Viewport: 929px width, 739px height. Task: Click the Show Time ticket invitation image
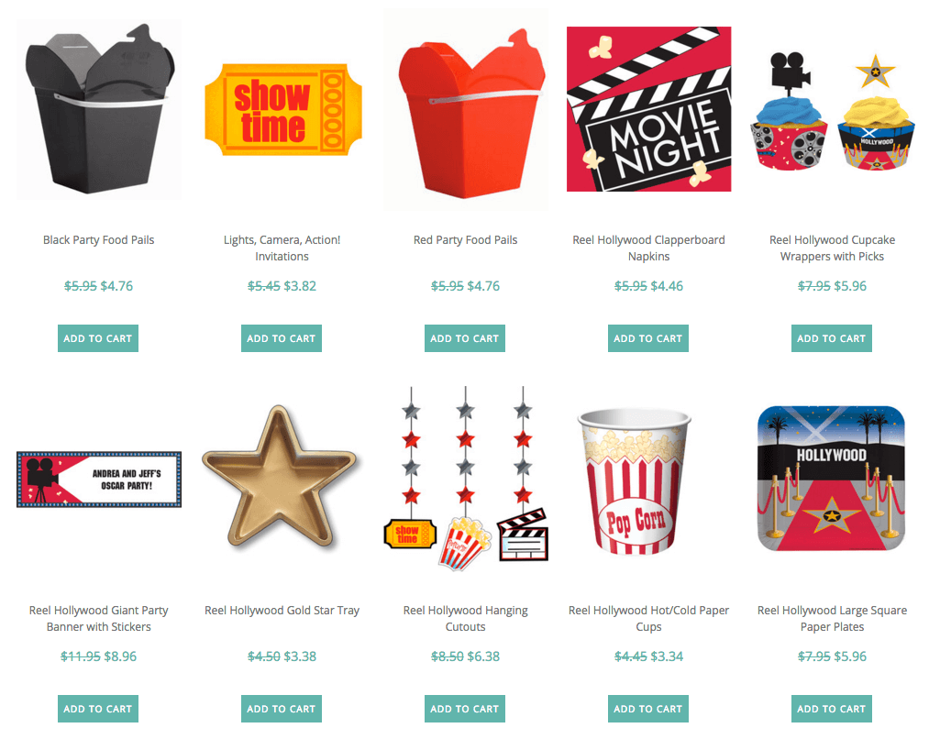tap(283, 109)
